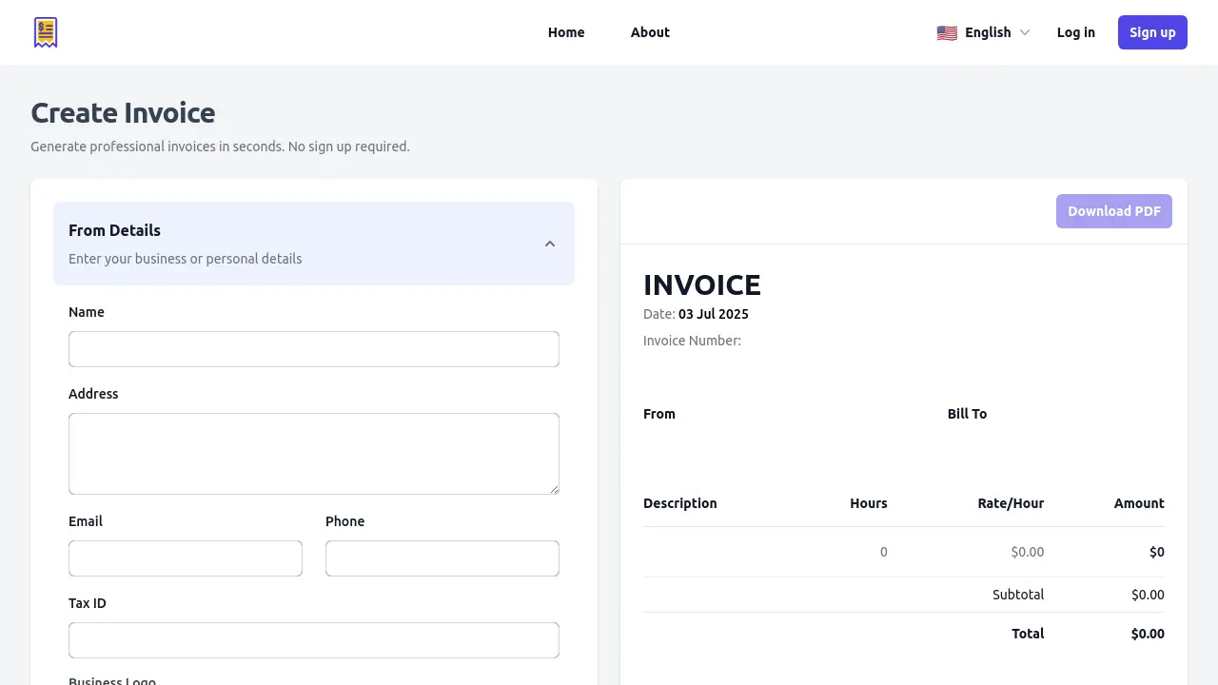
Task: Focus the Phone input field
Action: coord(442,558)
